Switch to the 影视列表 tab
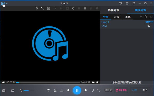The height and width of the screenshot is (96, 154). click(x=113, y=10)
